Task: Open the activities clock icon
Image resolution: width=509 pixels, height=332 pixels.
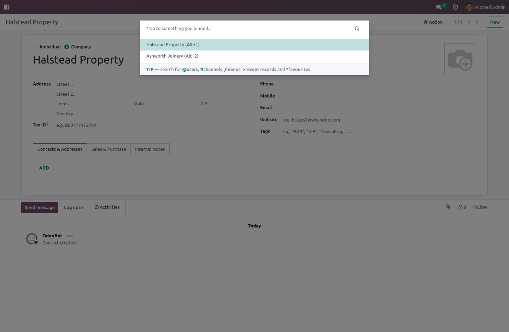Action: [x=455, y=7]
